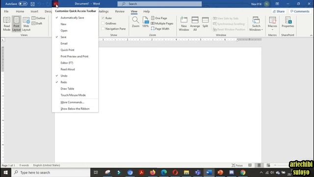Open the Zoom dialog magnifier
Viewport: 314px width, 177px height.
(135, 22)
